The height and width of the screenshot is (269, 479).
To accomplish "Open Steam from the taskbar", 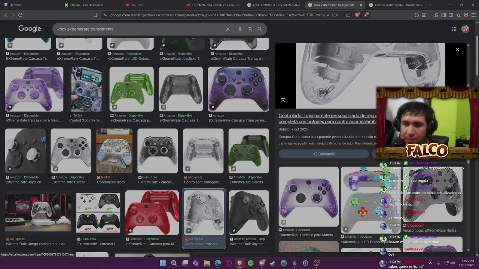I will click(272, 263).
